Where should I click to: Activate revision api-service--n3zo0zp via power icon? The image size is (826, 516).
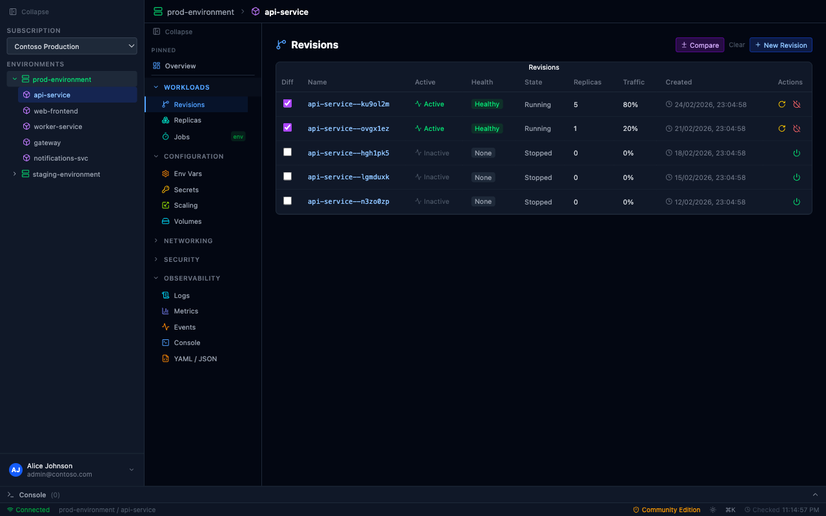tap(797, 201)
